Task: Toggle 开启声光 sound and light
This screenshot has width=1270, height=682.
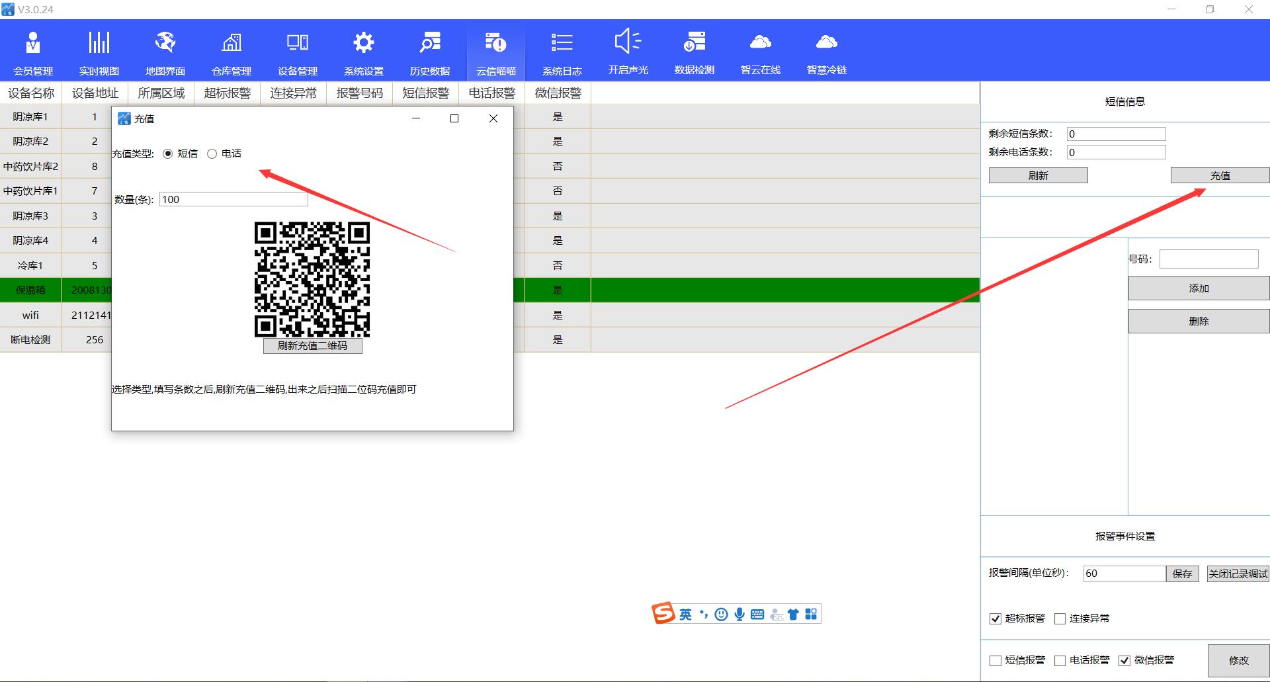Action: tap(628, 53)
